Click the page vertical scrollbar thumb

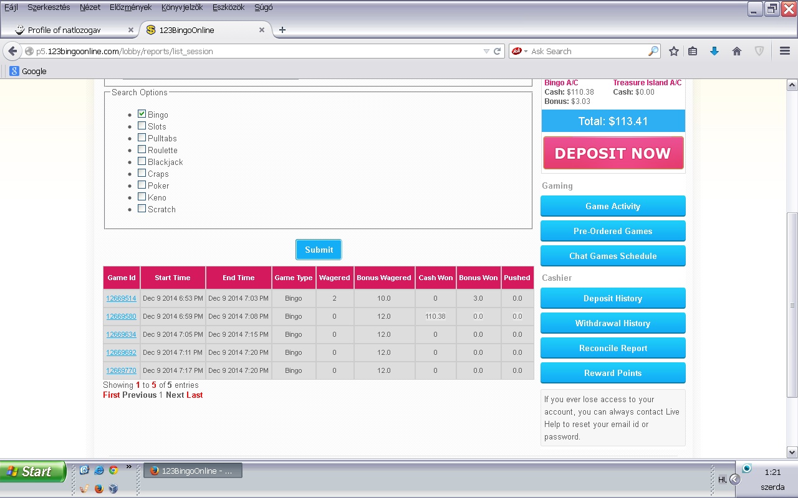tap(792, 305)
